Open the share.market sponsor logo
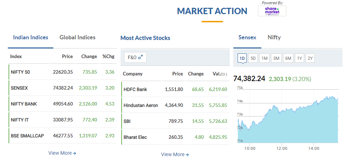The width and height of the screenshot is (345, 165). 272,11
